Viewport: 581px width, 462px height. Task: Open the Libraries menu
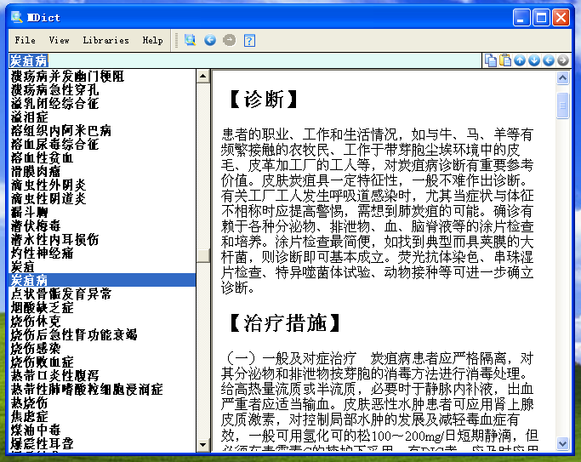tap(105, 40)
